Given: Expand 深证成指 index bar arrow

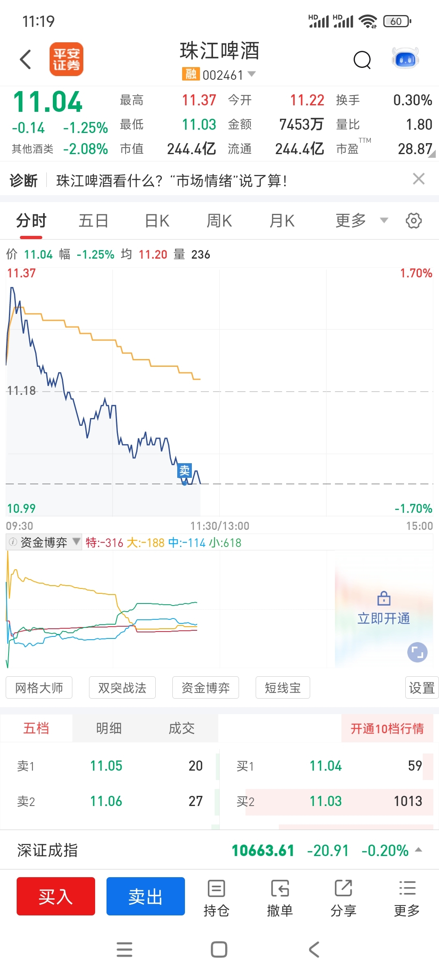Looking at the screenshot, I should 419,850.
